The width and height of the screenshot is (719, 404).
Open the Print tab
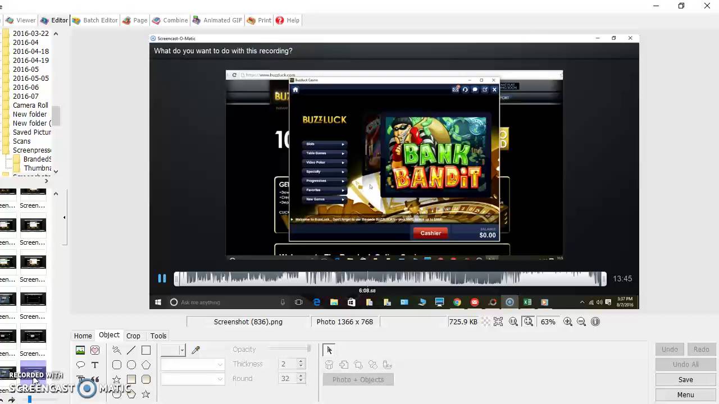click(259, 20)
